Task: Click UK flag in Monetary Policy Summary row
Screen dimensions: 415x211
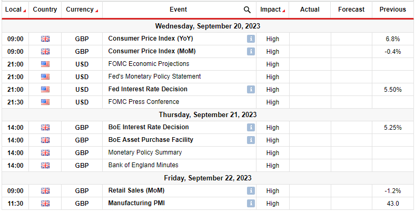Action: (x=45, y=152)
